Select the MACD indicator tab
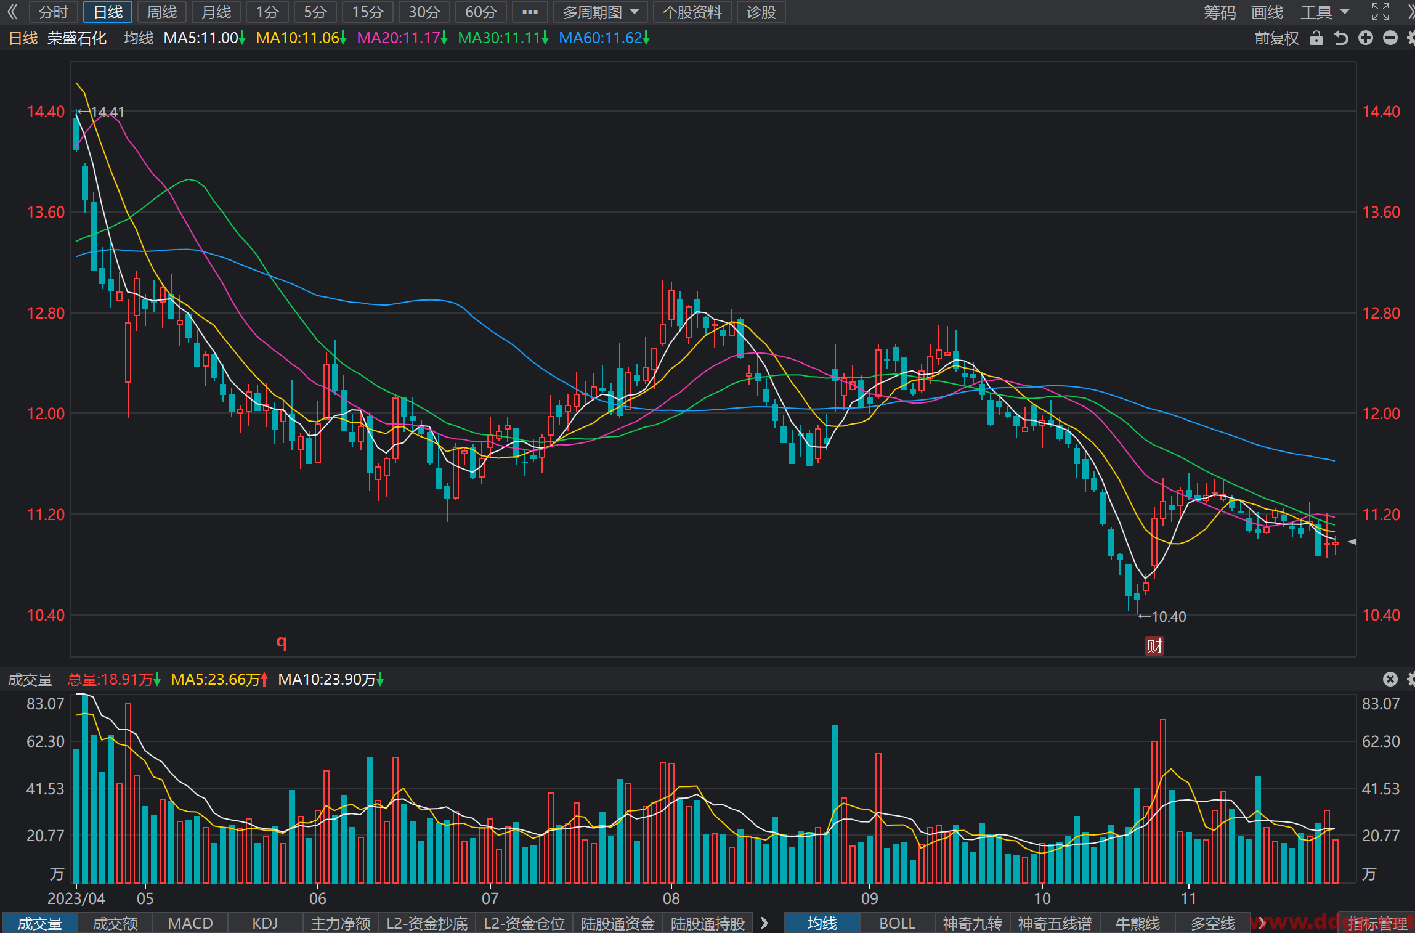Image resolution: width=1415 pixels, height=933 pixels. click(190, 923)
